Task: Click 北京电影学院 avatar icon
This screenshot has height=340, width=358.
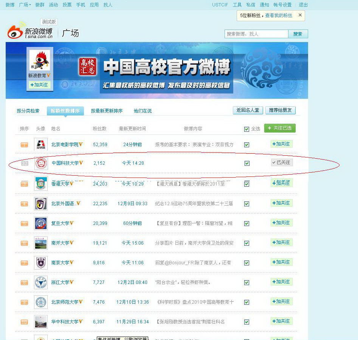Action: coord(41,144)
